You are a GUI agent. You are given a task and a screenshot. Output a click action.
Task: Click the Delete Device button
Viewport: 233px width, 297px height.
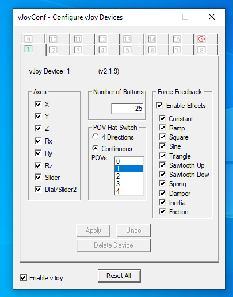(x=113, y=245)
